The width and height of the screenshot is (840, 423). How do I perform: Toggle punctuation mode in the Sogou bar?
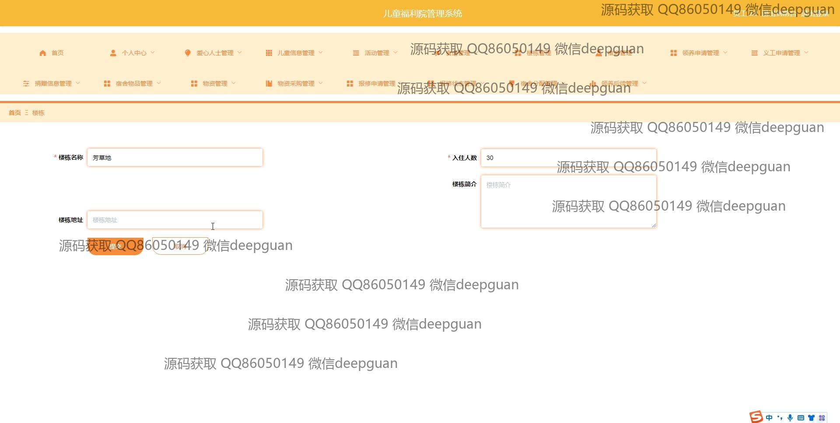[780, 418]
